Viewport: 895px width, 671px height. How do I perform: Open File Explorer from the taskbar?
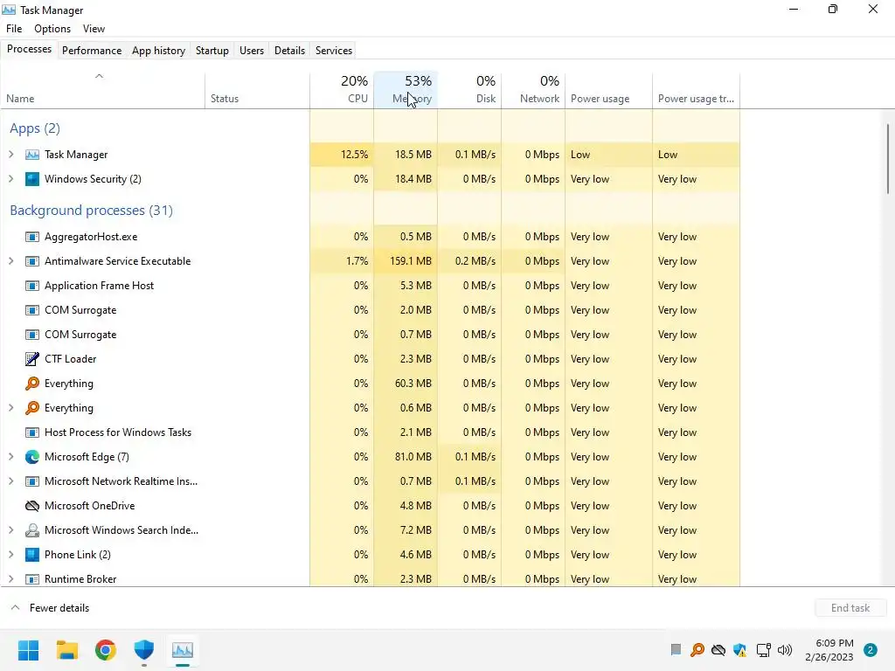click(x=66, y=650)
